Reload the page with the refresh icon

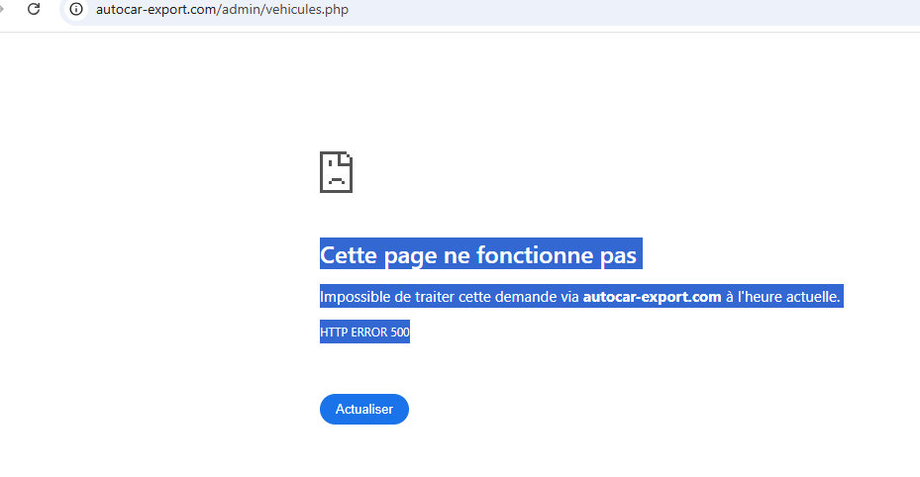[34, 9]
